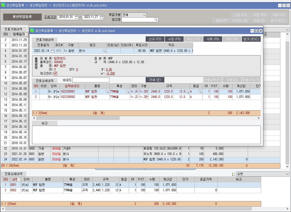This screenshot has height=212, width=291.
Task: Select bottom detail row with 순번 0002
Action: (x=131, y=190)
